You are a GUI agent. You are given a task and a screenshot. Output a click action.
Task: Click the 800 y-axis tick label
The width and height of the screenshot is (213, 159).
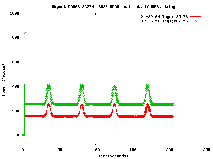coord(16,37)
